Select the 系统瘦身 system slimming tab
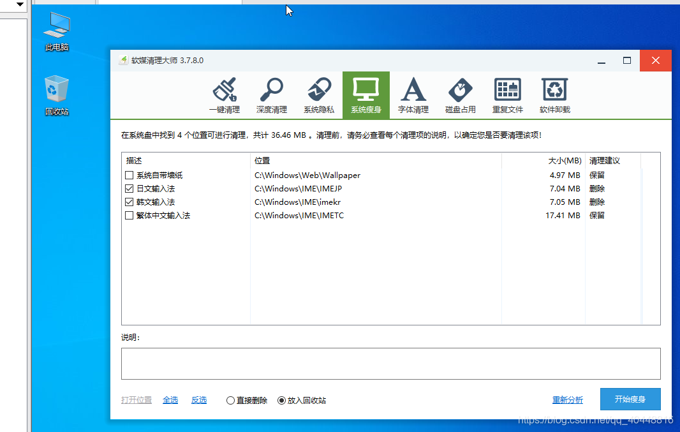680x432 pixels. click(x=366, y=96)
